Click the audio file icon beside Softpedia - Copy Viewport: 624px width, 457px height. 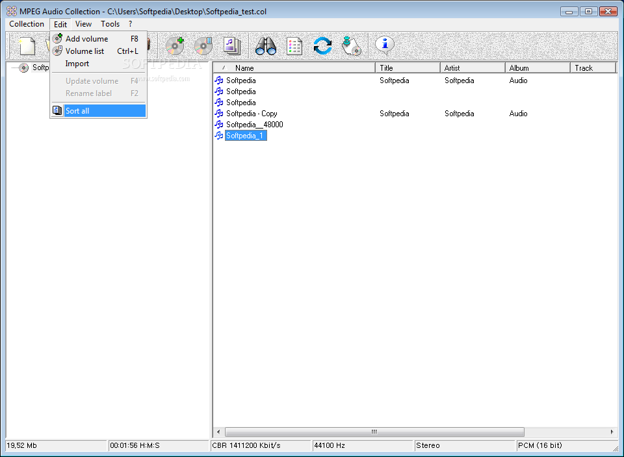[219, 113]
